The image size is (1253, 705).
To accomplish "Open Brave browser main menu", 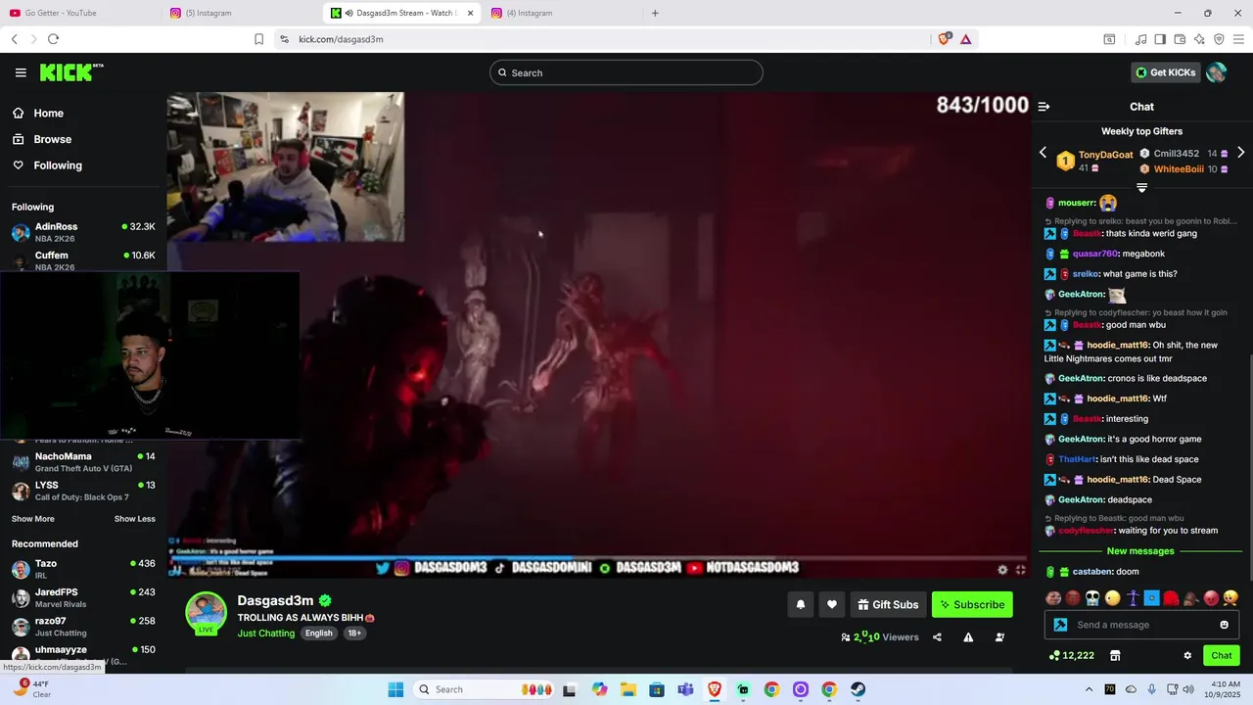I will coord(1239,39).
